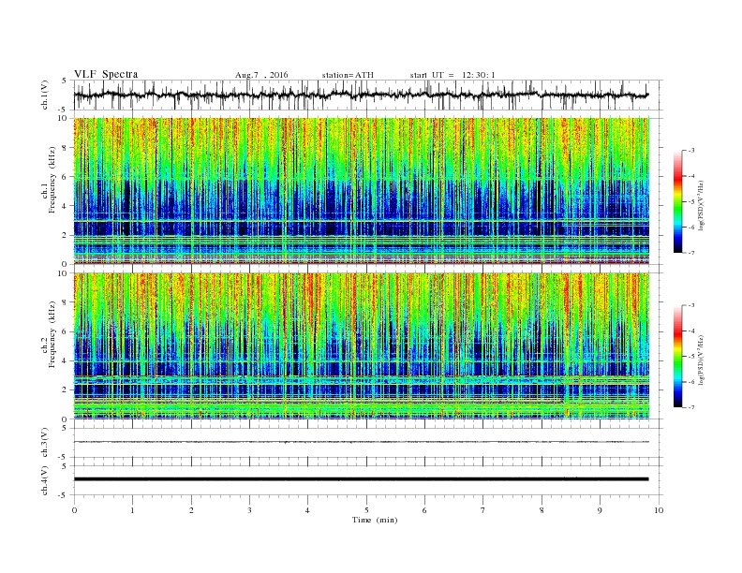Click time axis tick label "4"
This screenshot has width=742, height=573.
click(307, 510)
